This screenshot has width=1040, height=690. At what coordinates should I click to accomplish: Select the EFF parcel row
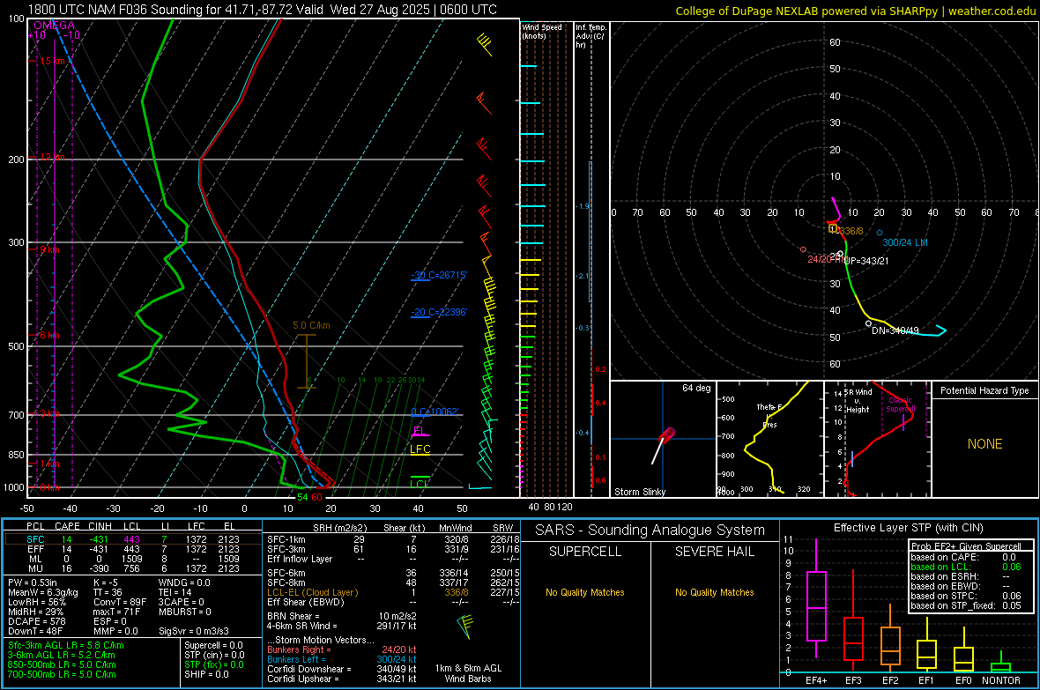point(133,549)
